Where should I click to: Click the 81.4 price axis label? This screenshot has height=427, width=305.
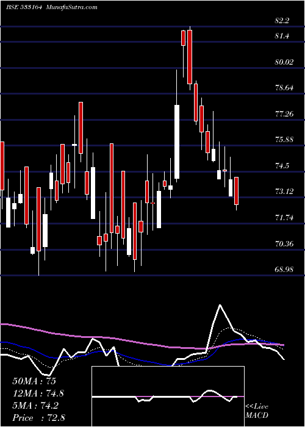point(282,36)
